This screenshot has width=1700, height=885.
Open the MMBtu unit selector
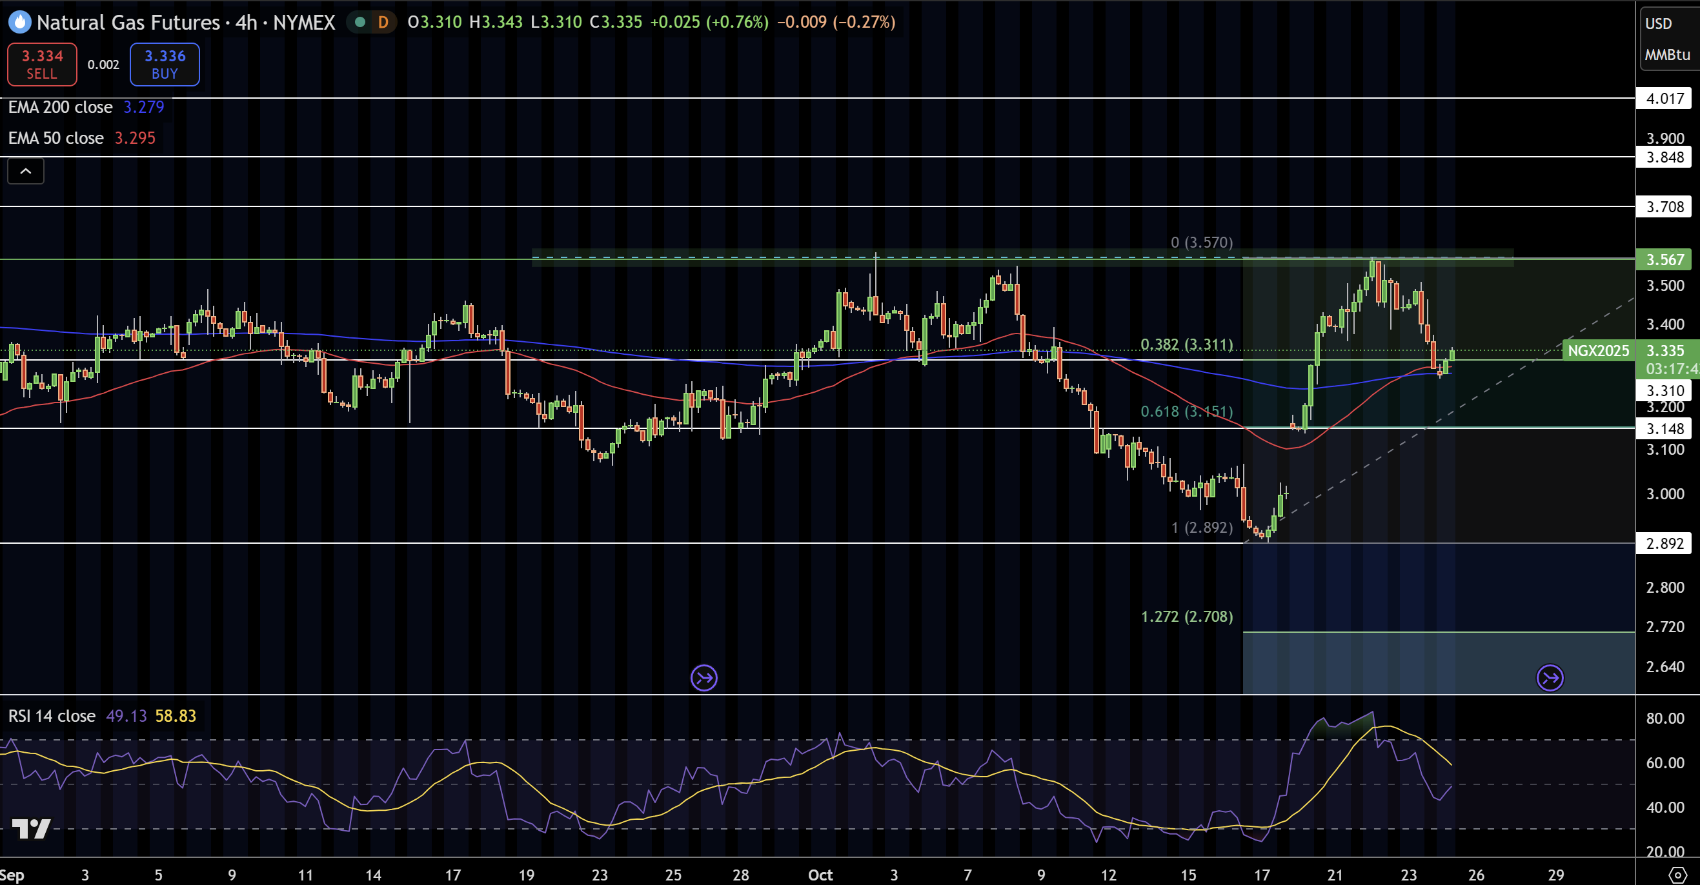pyautogui.click(x=1666, y=55)
